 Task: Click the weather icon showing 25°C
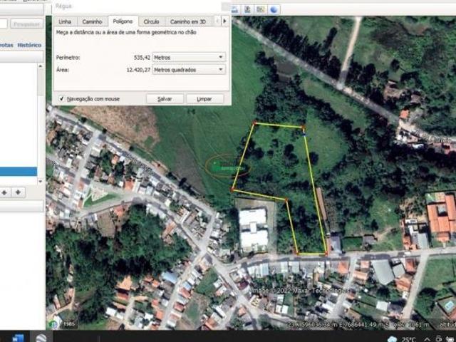click(393, 339)
